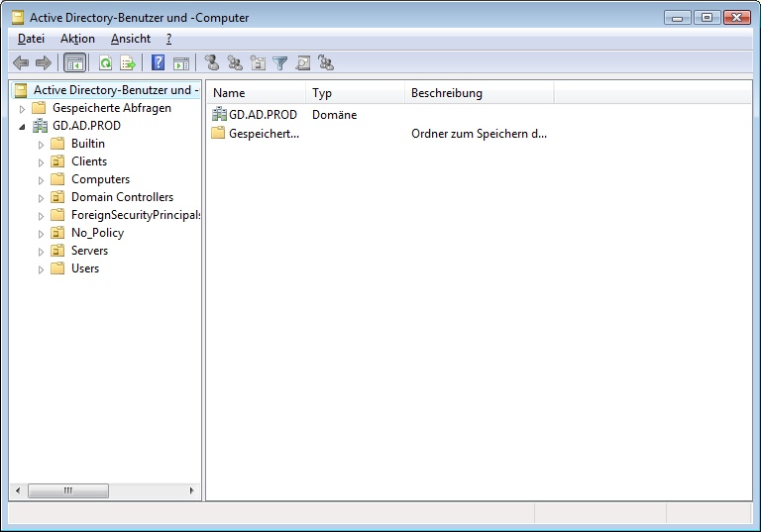Click the Export list icon
The width and height of the screenshot is (761, 532).
[x=128, y=63]
